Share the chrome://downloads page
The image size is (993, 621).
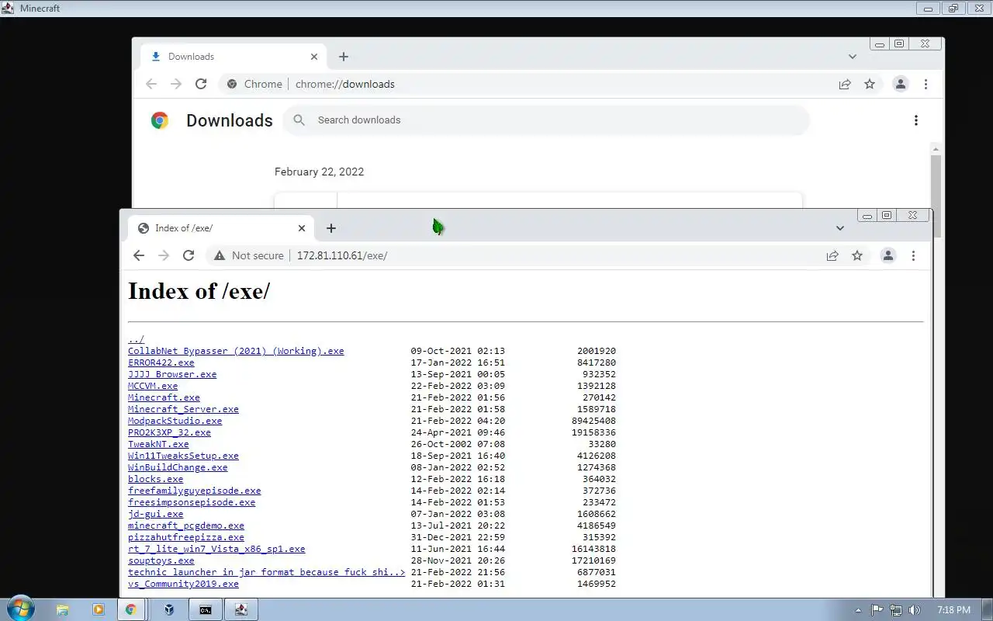tap(845, 84)
